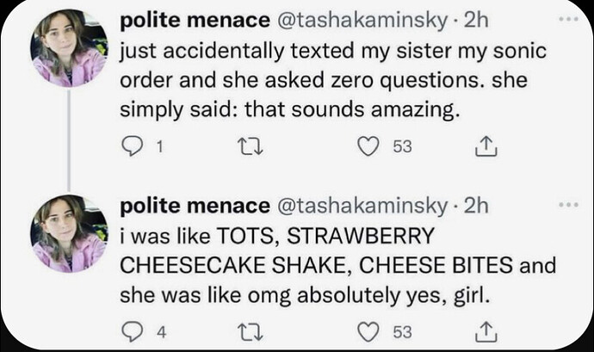Image resolution: width=594 pixels, height=352 pixels.
Task: Like the first tweet with heart icon
Action: pos(371,147)
